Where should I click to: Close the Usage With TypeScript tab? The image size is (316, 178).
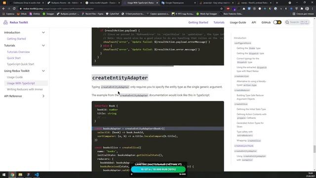coord(157,3)
